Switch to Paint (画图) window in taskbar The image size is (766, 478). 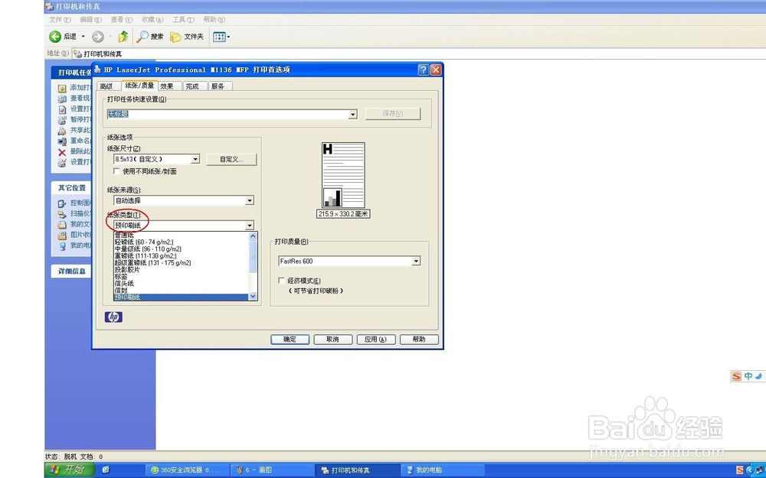271,470
